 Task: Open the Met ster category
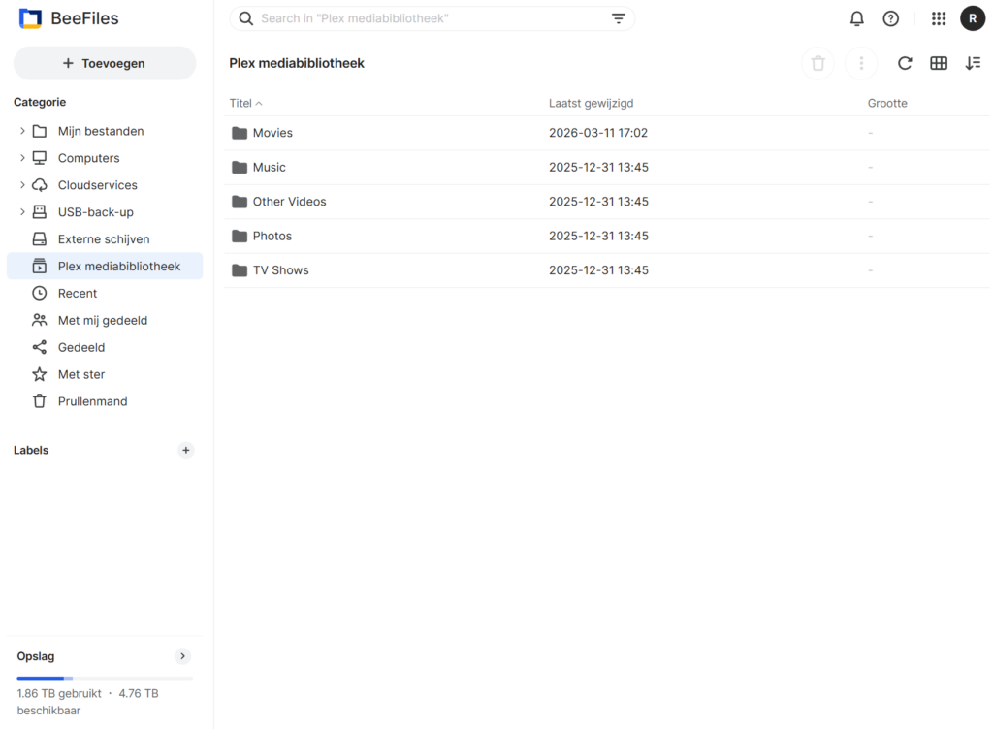[x=80, y=374]
